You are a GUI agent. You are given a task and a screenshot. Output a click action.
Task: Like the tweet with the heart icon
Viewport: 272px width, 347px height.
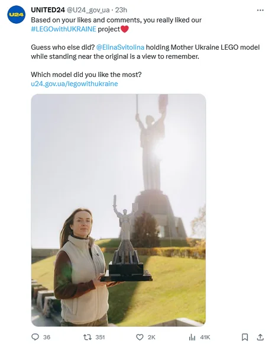[140, 337]
